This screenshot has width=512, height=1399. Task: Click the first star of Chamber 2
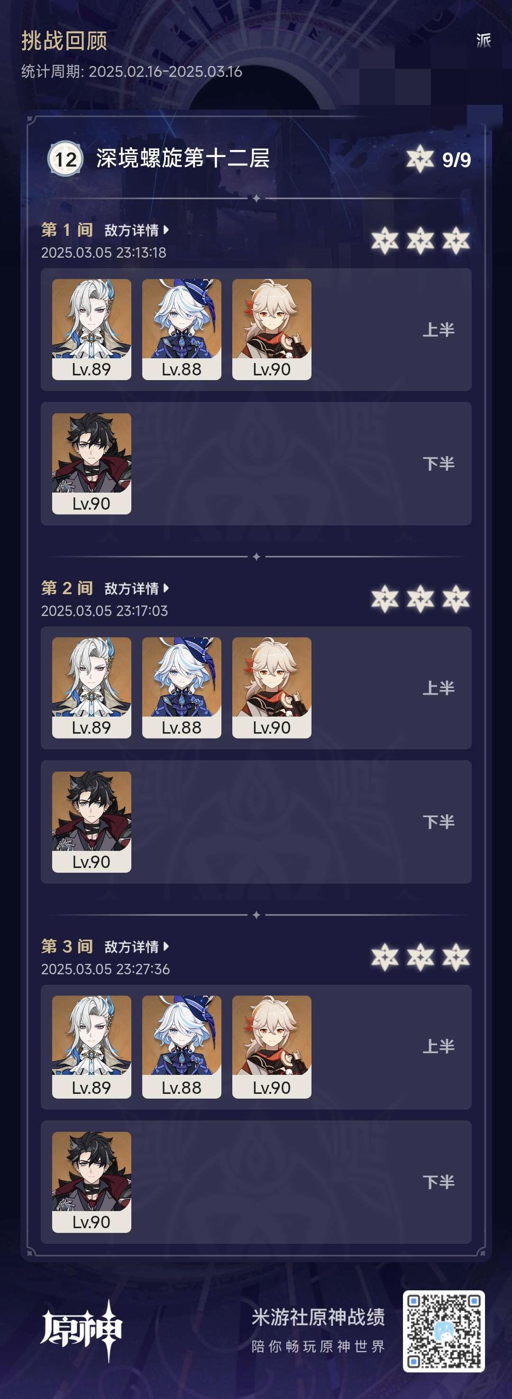(x=385, y=599)
